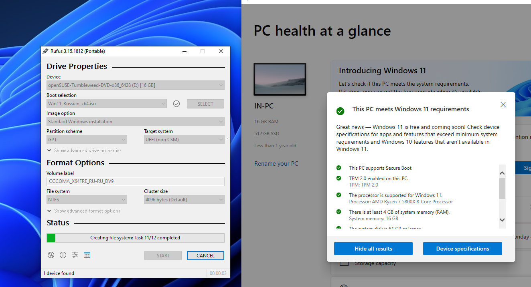531x287 pixels.
Task: Open Device specifications button
Action: pos(462,249)
